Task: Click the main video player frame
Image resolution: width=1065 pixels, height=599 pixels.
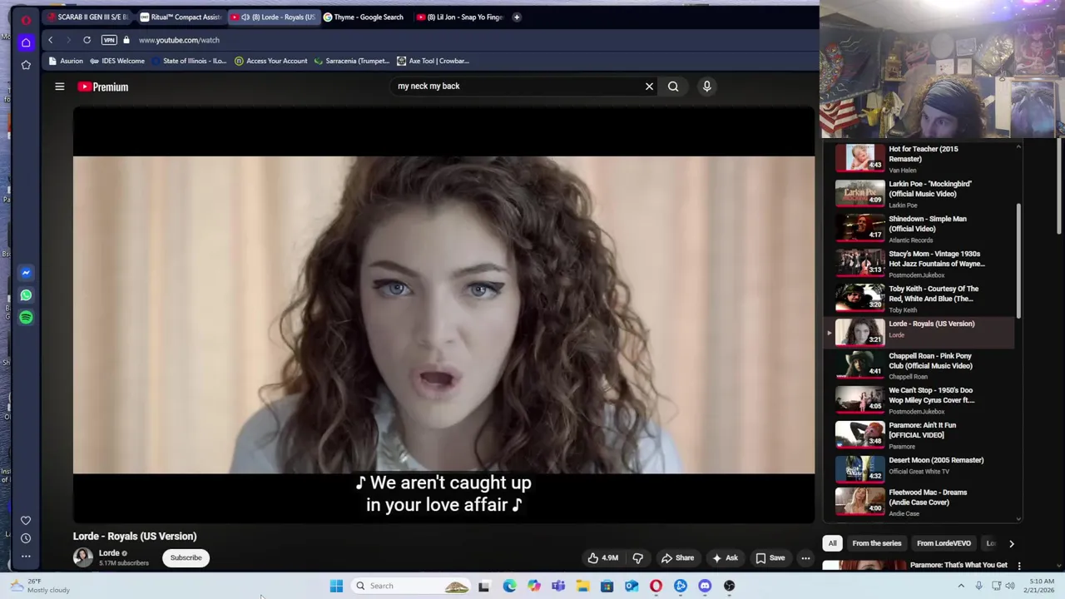Action: point(443,314)
